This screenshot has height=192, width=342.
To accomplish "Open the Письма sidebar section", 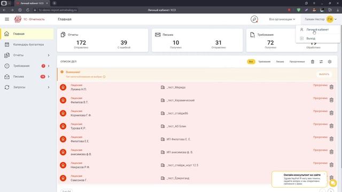I will point(27,76).
